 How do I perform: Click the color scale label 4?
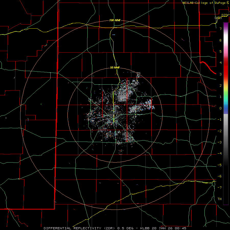221,63
